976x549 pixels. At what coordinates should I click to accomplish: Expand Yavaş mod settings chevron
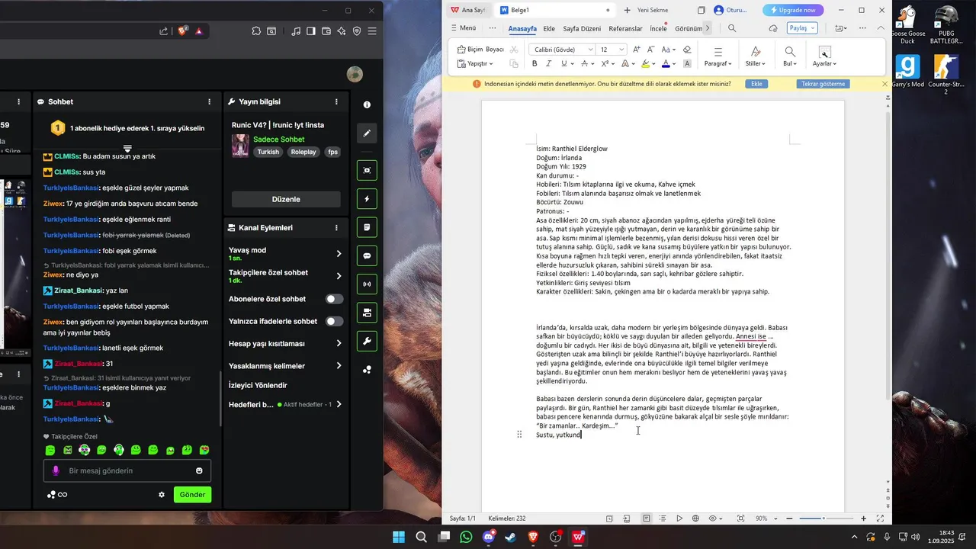tap(339, 253)
